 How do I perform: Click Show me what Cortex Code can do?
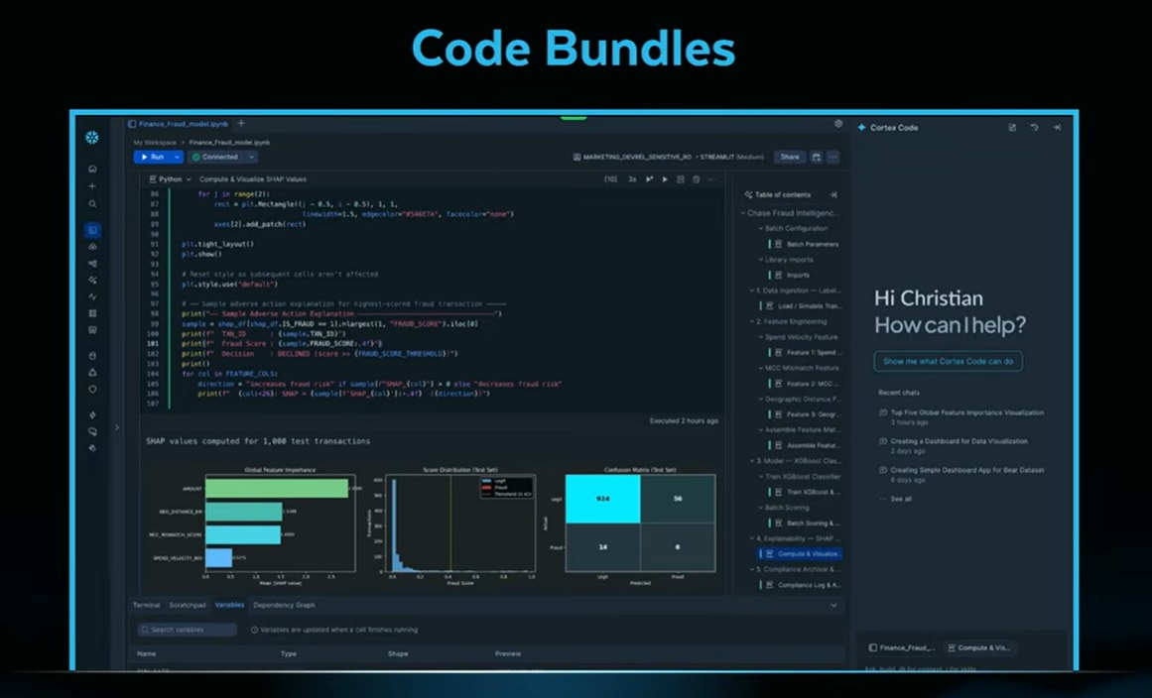coord(948,361)
